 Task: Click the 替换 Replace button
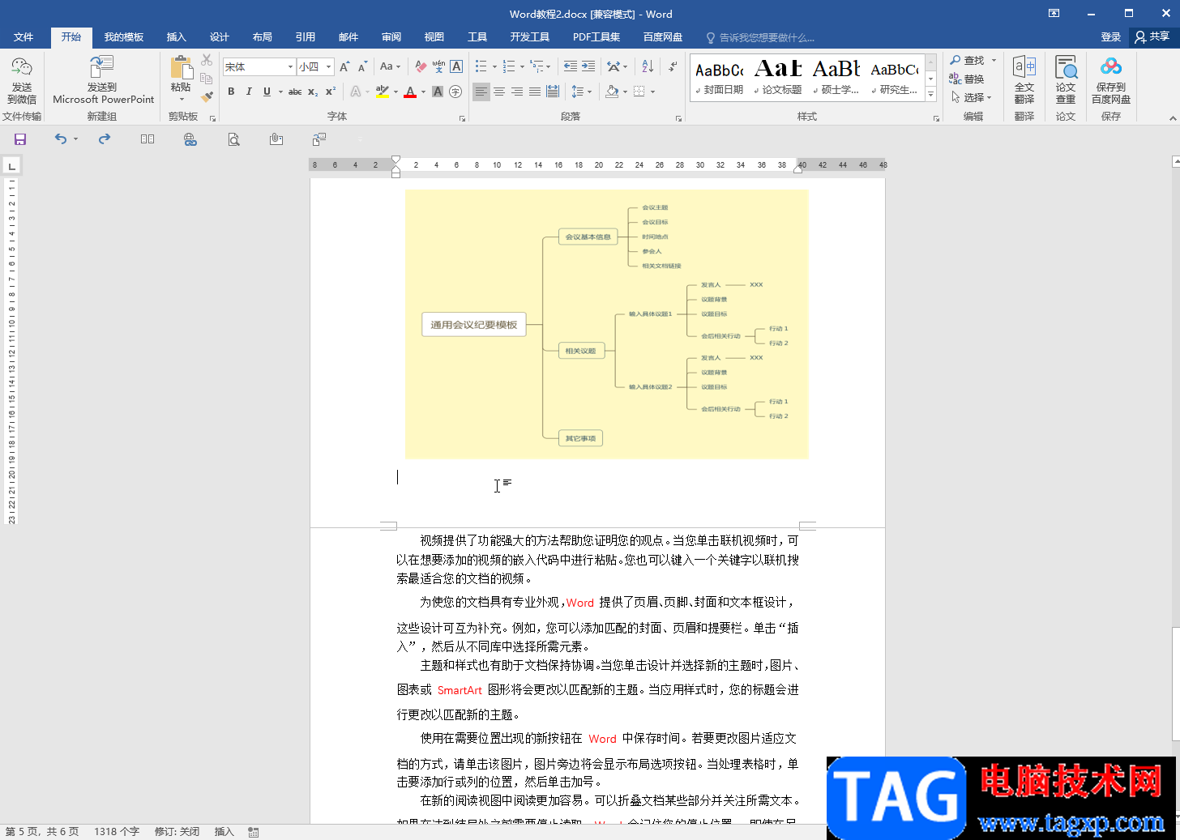[967, 79]
